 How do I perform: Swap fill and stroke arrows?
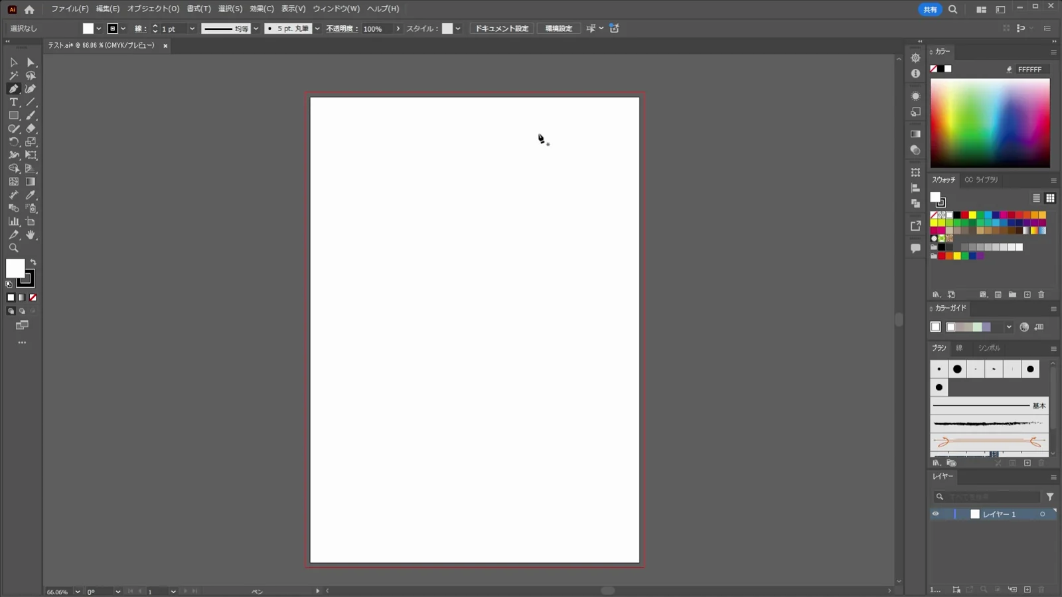33,263
